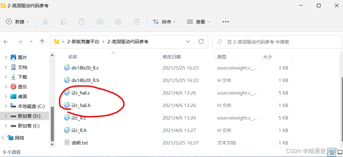Click the Rename icon in toolbar
The width and height of the screenshot is (343, 157).
(100, 22)
